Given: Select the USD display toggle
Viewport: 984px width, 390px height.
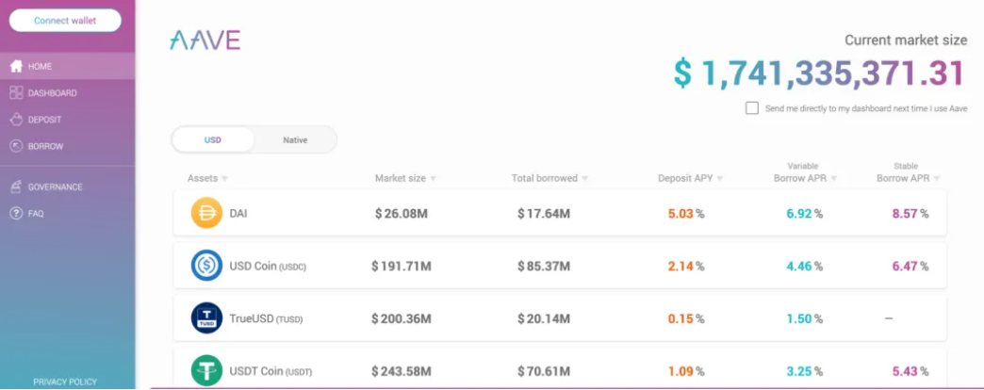Looking at the screenshot, I should click(x=213, y=140).
